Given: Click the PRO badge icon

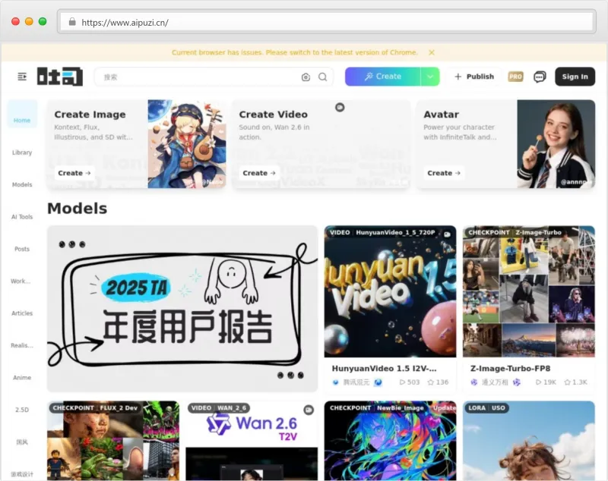Looking at the screenshot, I should (x=516, y=76).
